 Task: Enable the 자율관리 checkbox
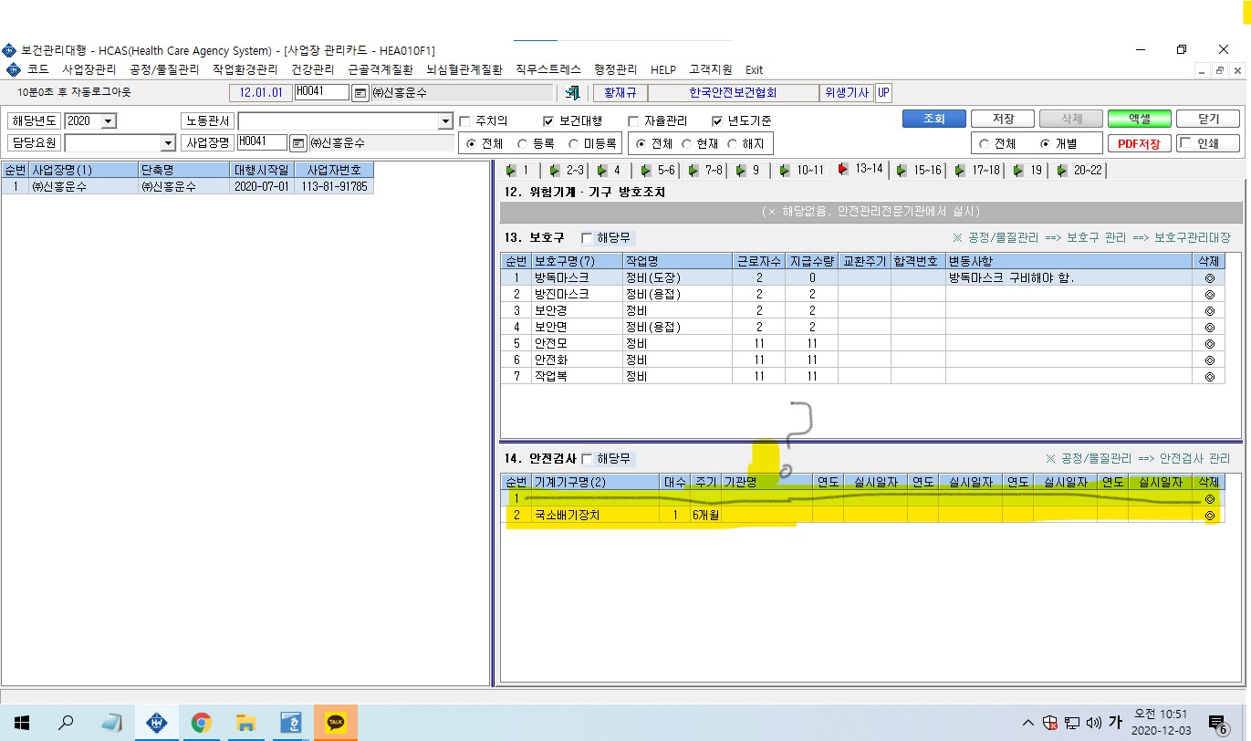coord(634,120)
